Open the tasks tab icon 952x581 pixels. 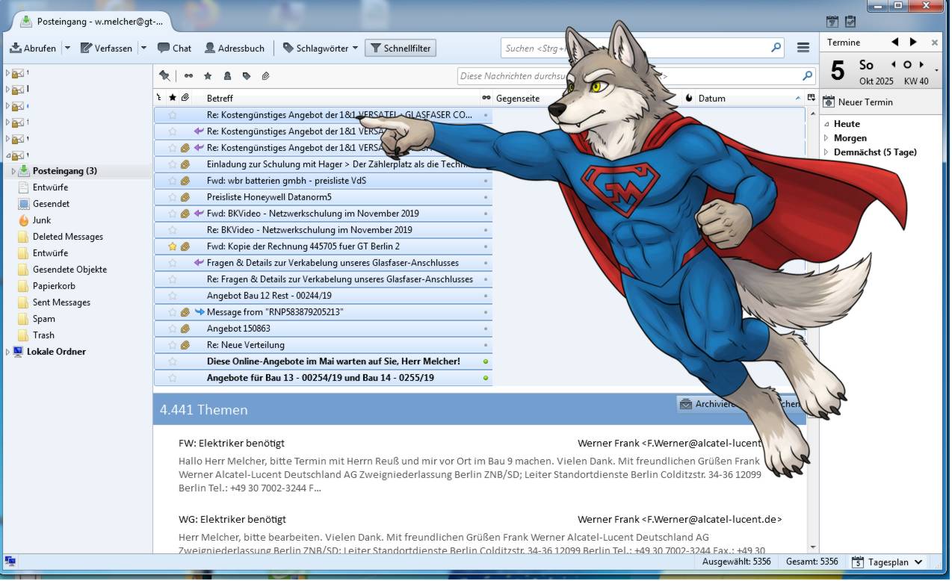click(850, 22)
